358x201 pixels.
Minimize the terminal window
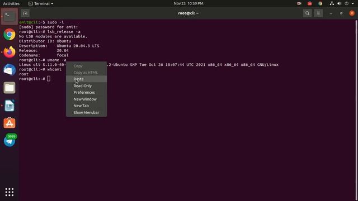click(331, 13)
